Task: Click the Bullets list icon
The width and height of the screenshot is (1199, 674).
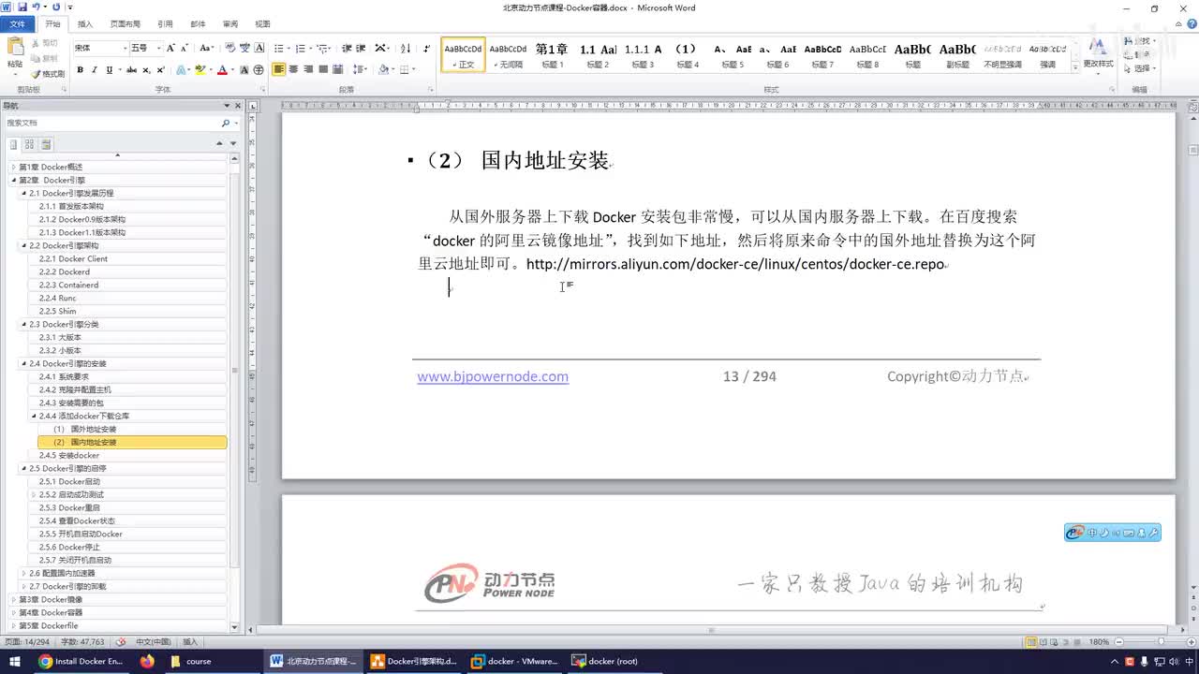Action: coord(280,48)
